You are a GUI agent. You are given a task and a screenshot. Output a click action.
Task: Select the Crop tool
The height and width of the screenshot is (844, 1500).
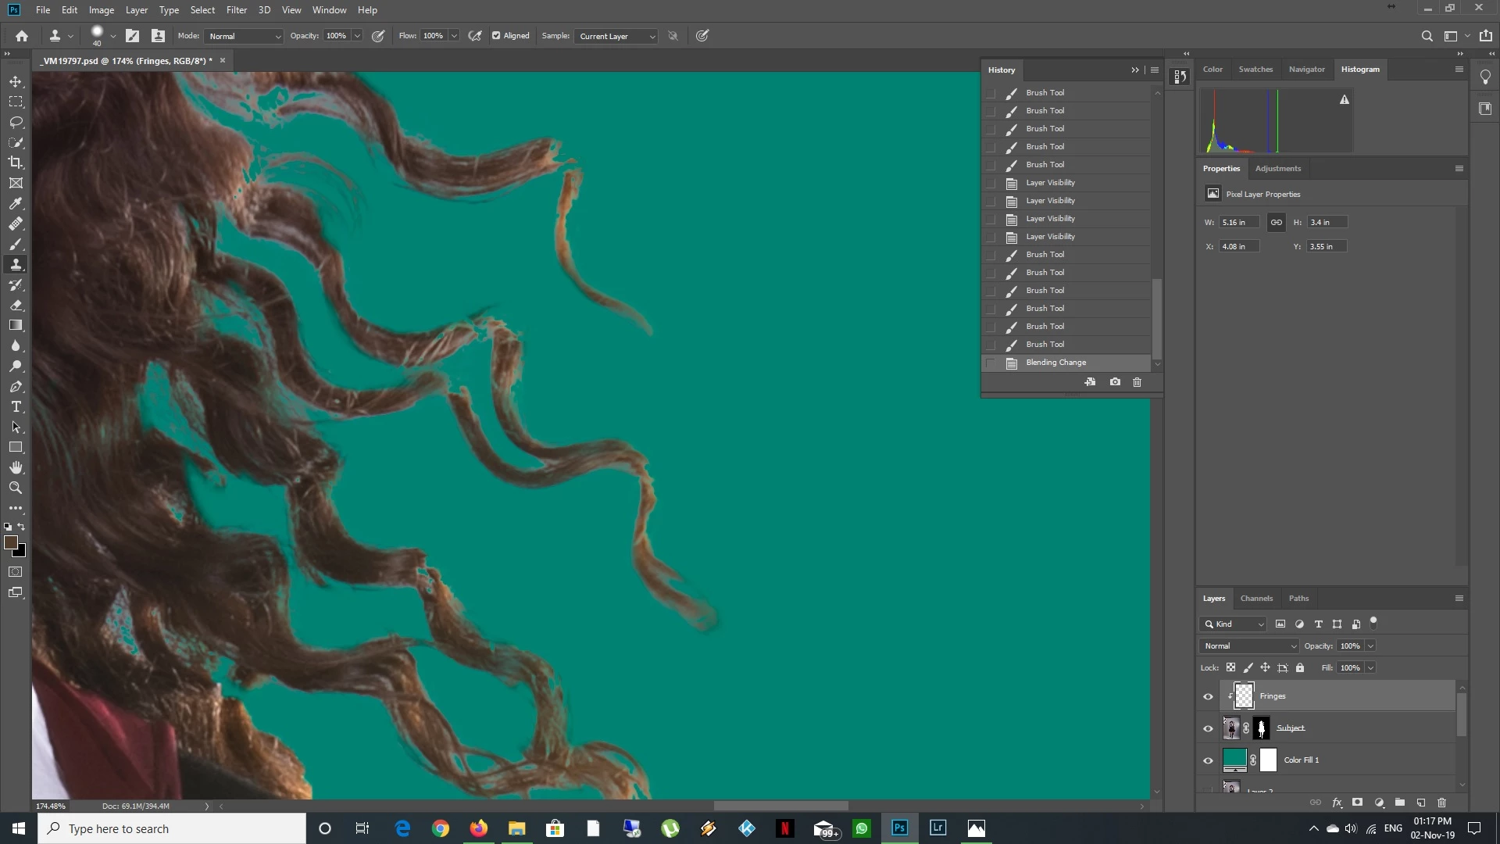pyautogui.click(x=16, y=163)
